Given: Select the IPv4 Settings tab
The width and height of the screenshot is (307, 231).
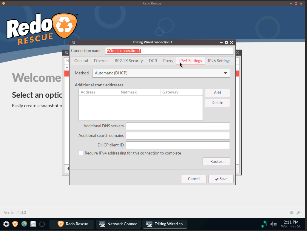Looking at the screenshot, I should 191,61.
